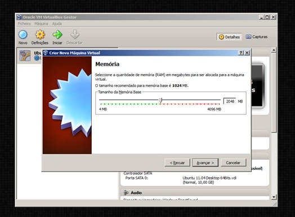Click Cancelar in the wizard
Screen dimensions: 295x217
point(233,163)
